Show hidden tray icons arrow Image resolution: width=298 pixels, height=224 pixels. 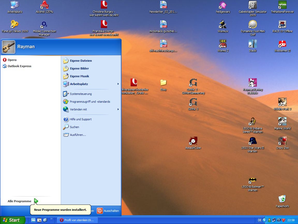pyautogui.click(x=265, y=220)
